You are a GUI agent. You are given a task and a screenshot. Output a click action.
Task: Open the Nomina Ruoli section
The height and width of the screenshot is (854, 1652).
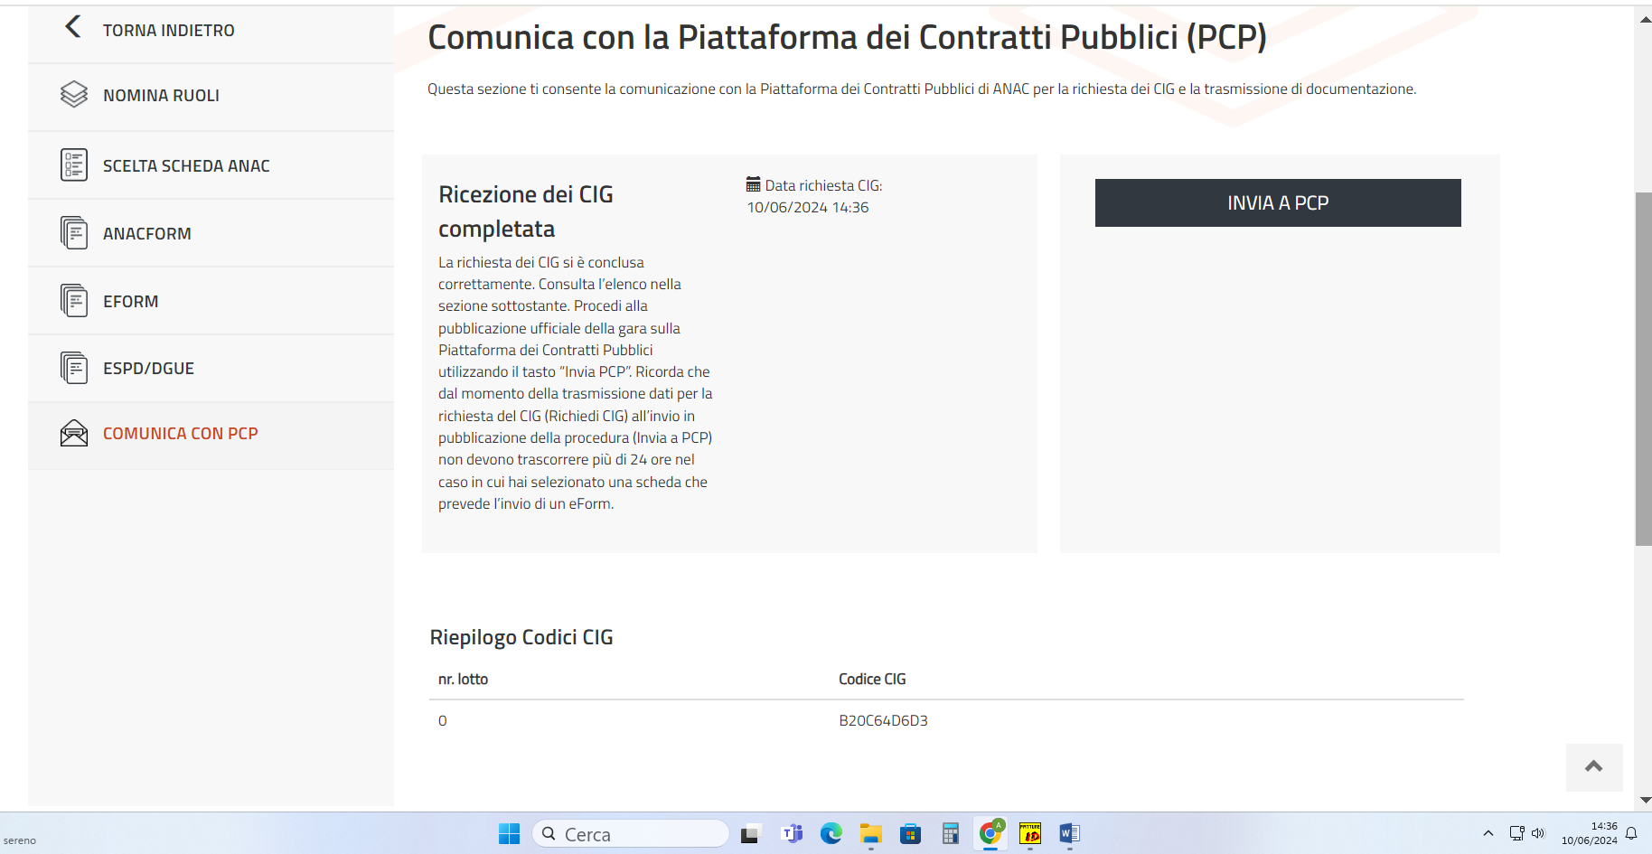tap(161, 96)
